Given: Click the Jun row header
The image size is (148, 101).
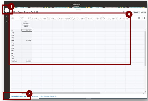Looking at the screenshot, I should tap(16, 58).
